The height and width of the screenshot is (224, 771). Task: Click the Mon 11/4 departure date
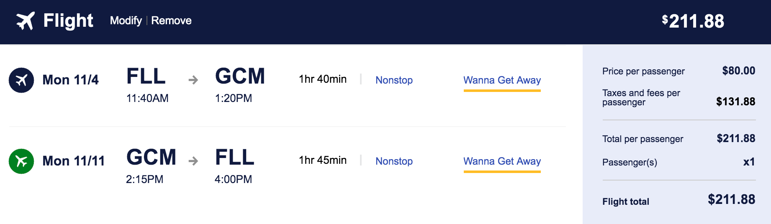click(70, 80)
